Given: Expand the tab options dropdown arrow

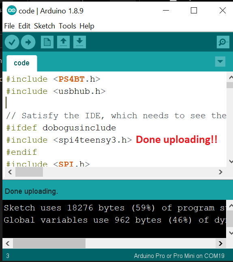Looking at the screenshot, I should point(220,61).
